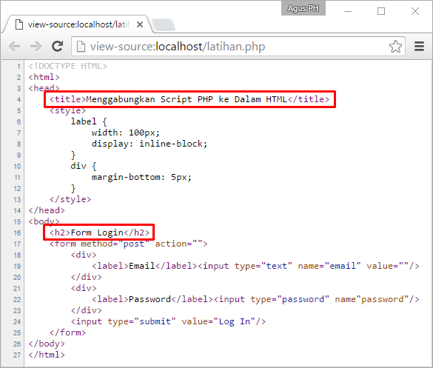Image resolution: width=433 pixels, height=368 pixels.
Task: Maximize the browser window
Action: point(381,11)
